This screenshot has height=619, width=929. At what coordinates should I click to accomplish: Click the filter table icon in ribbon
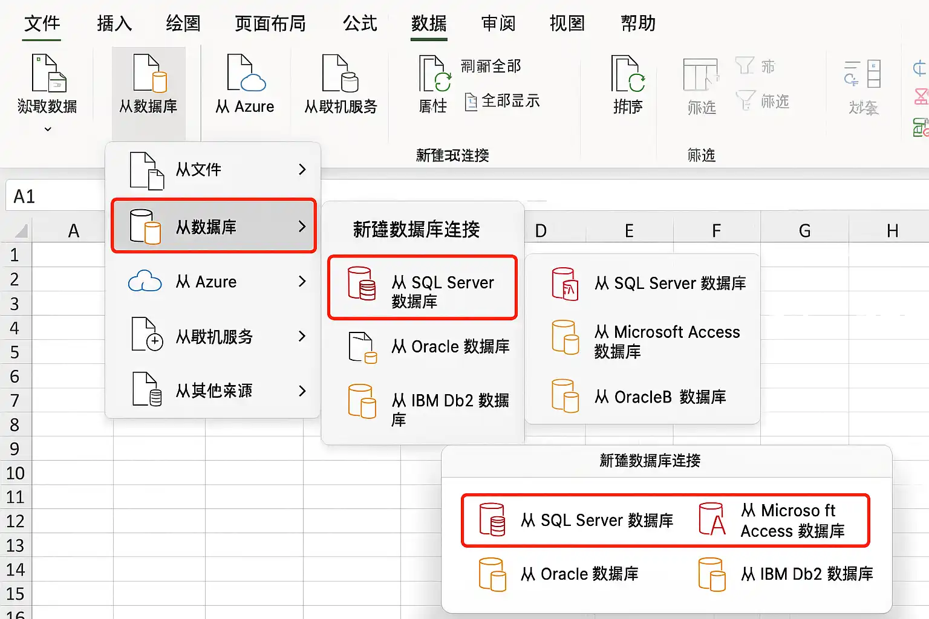pyautogui.click(x=701, y=74)
